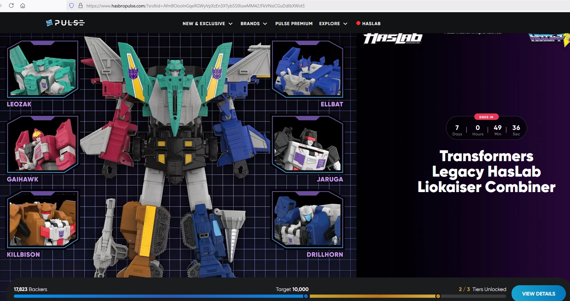Click the Transformers Legacy HasLab Liokaiser Combiner title

point(486,171)
